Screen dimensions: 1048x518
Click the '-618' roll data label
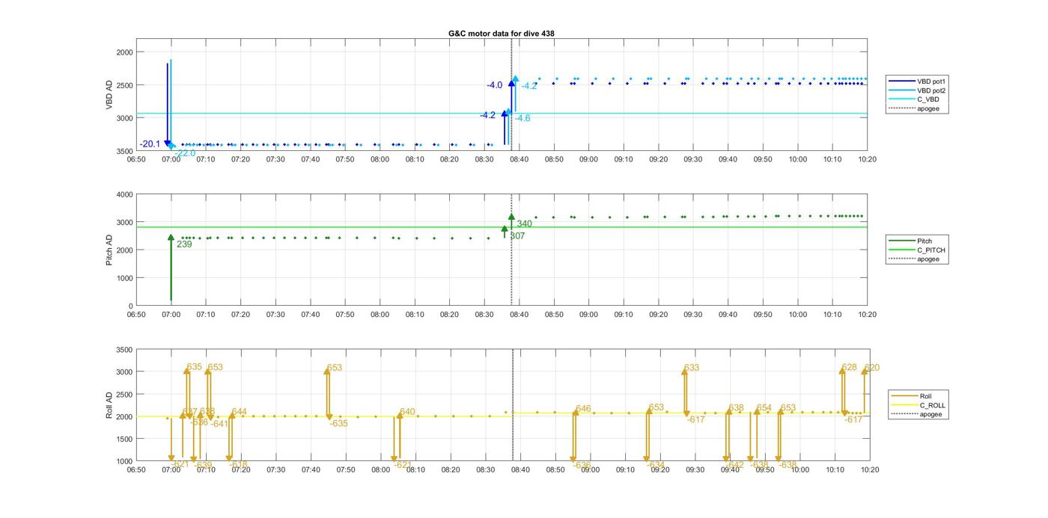coord(238,464)
